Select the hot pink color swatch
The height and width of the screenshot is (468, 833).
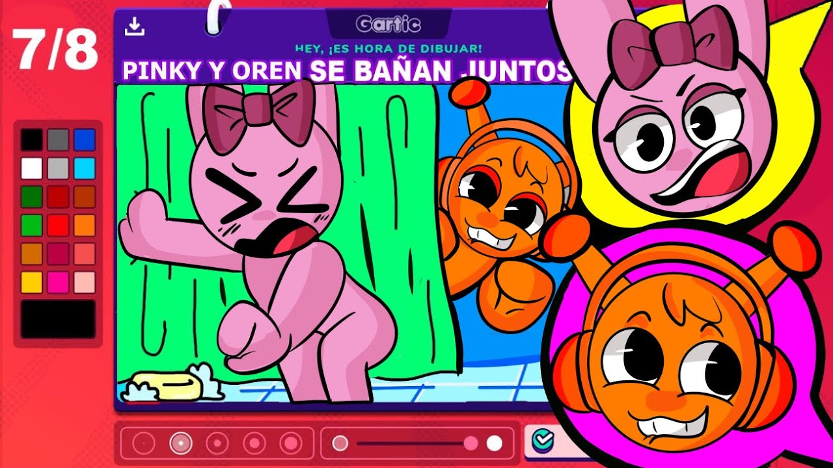point(58,282)
